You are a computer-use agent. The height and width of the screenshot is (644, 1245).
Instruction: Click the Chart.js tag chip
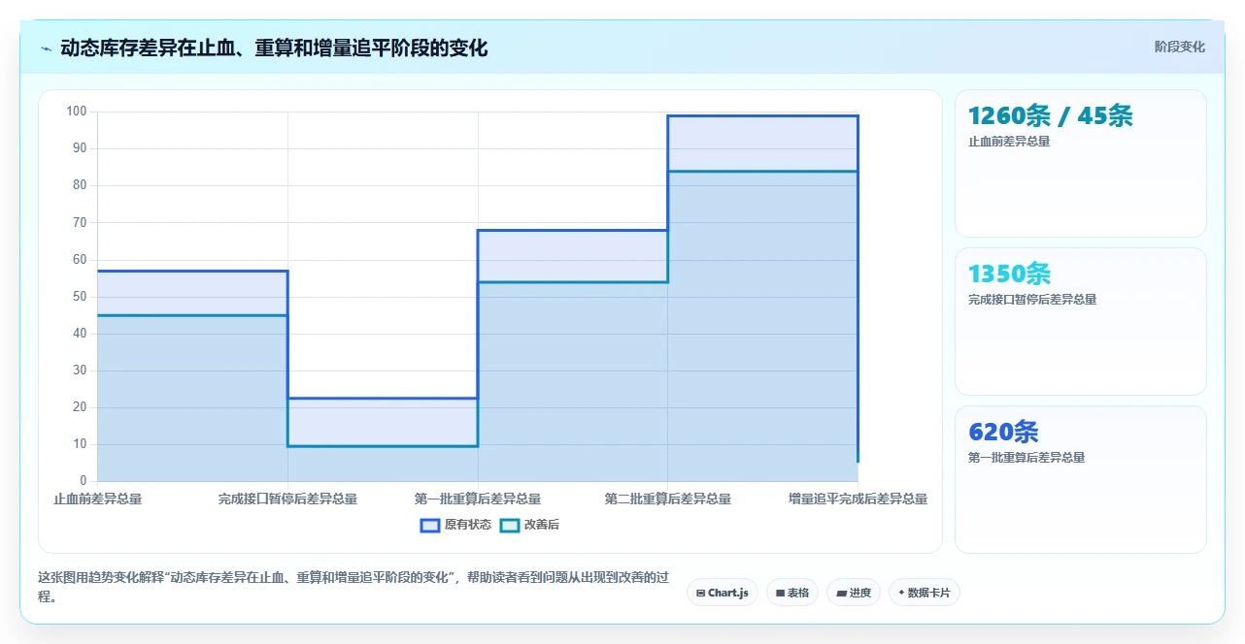click(x=722, y=593)
